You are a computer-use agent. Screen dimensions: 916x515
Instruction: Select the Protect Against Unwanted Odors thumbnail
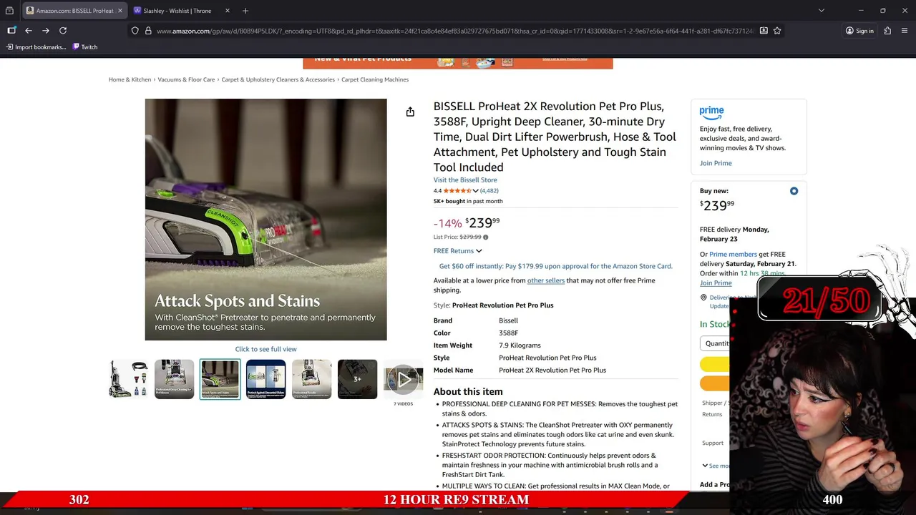(265, 379)
